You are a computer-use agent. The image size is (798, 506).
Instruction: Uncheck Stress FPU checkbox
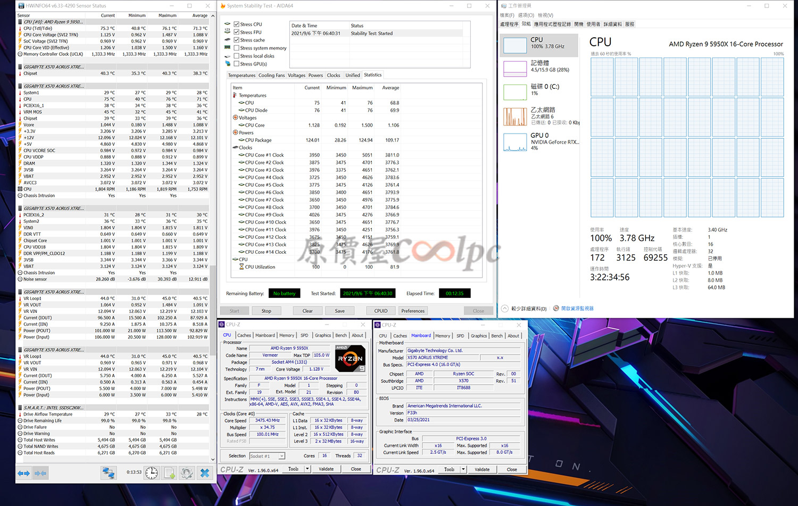[236, 32]
